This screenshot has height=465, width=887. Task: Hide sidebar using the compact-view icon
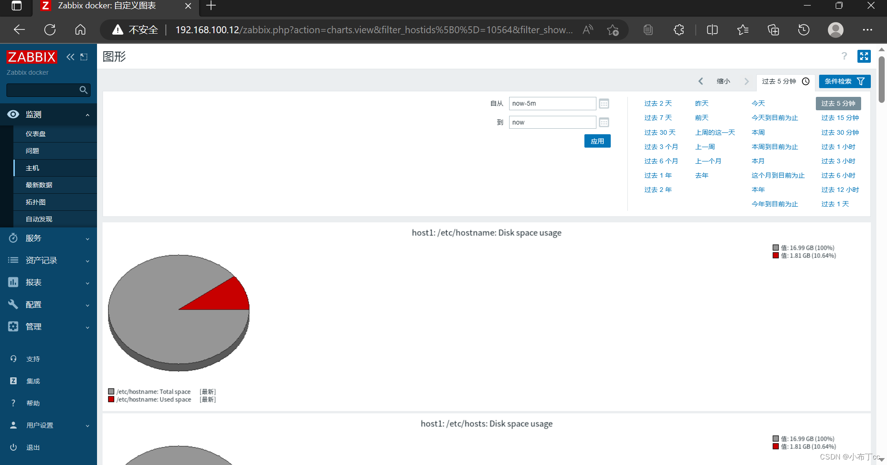[x=84, y=57]
